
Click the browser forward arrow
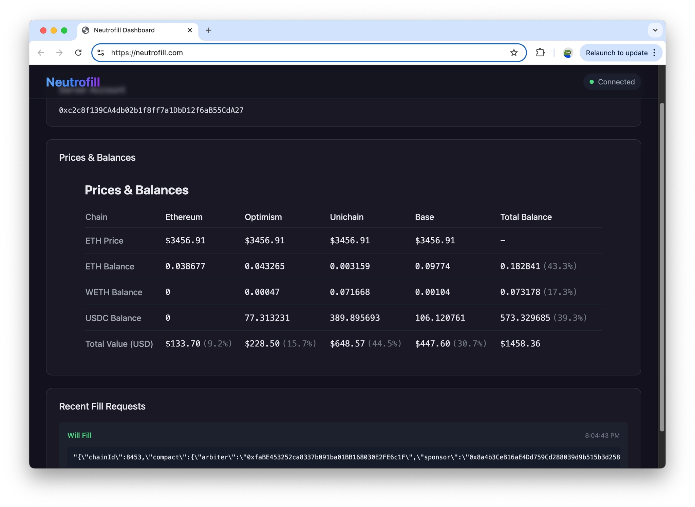pos(59,53)
